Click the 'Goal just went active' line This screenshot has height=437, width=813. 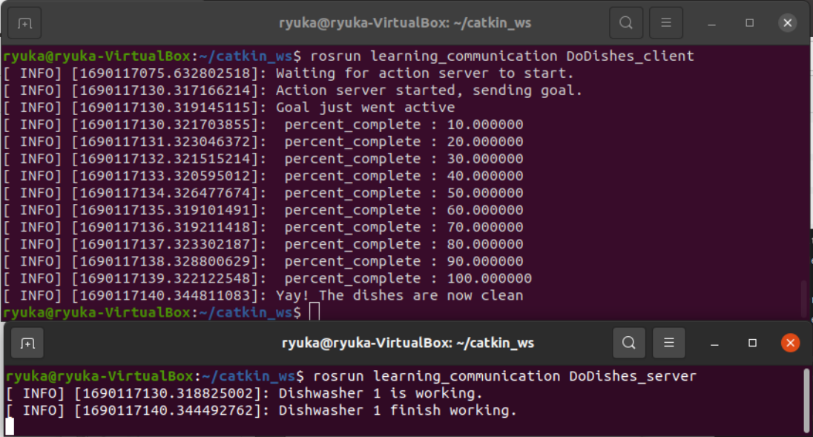pos(365,108)
